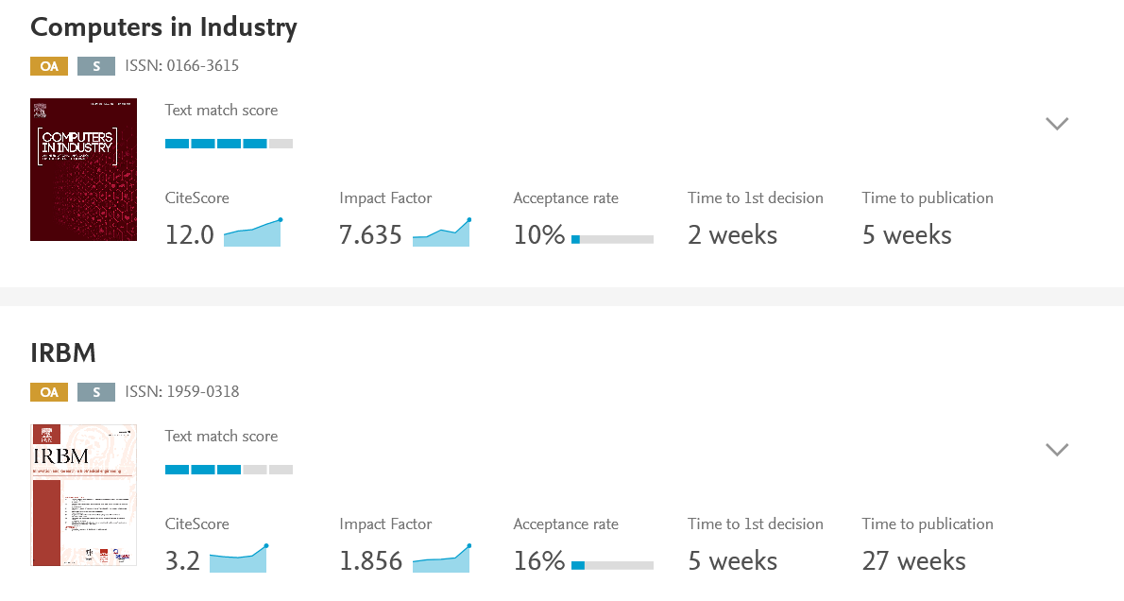Expand the Computers in Industry journal details
This screenshot has width=1124, height=601.
tap(1057, 124)
